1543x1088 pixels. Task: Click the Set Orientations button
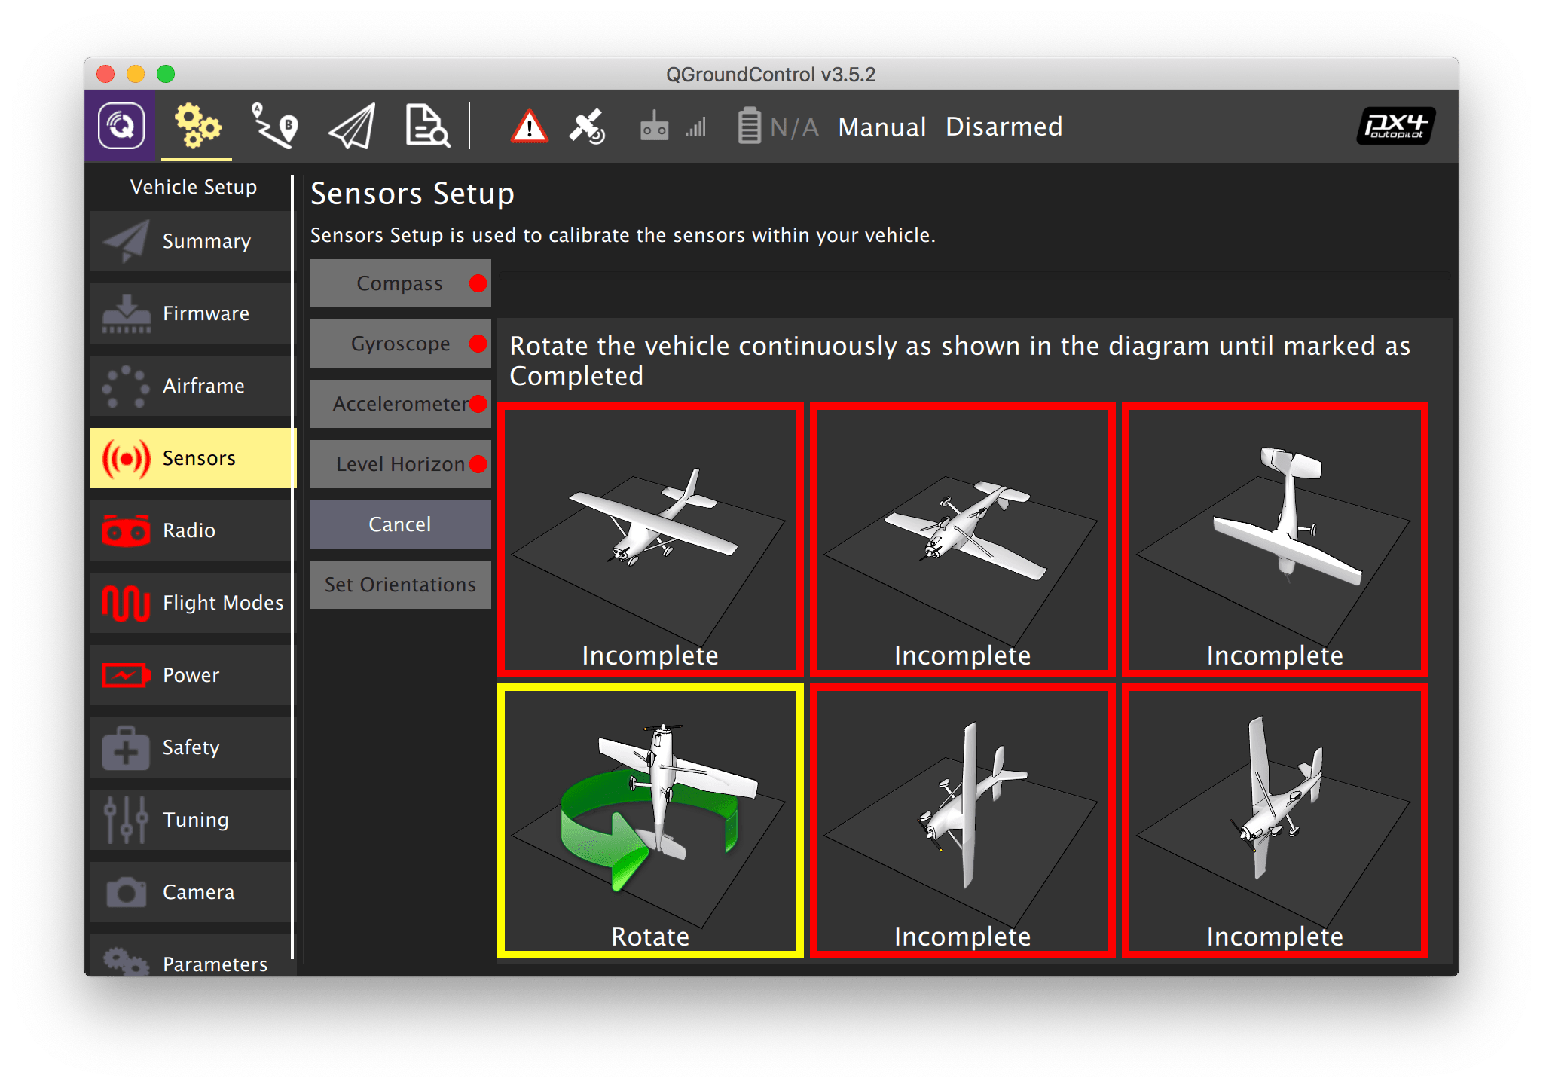(400, 585)
